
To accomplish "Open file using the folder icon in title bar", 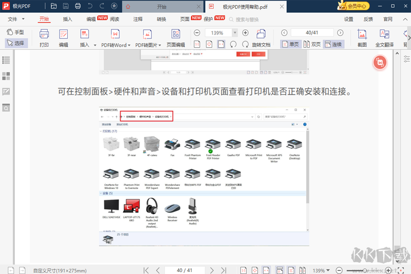I will [54, 6].
